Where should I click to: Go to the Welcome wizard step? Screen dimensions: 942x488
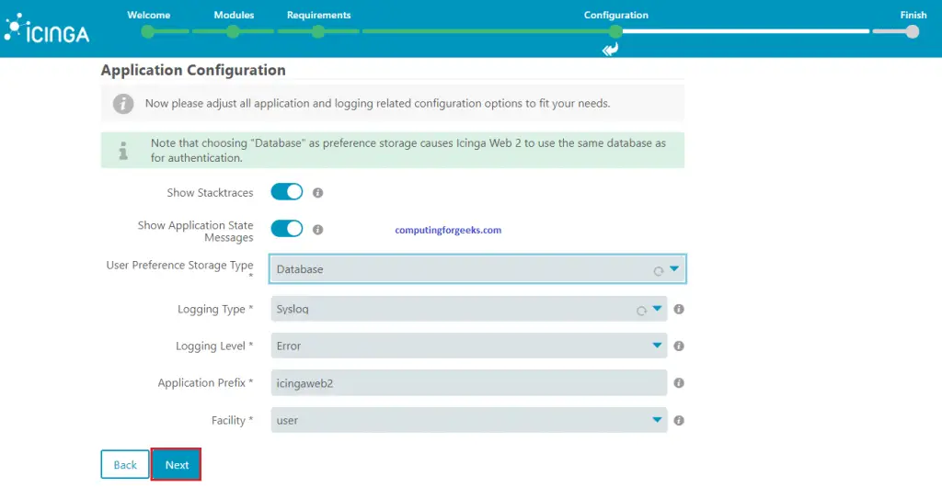tap(148, 15)
